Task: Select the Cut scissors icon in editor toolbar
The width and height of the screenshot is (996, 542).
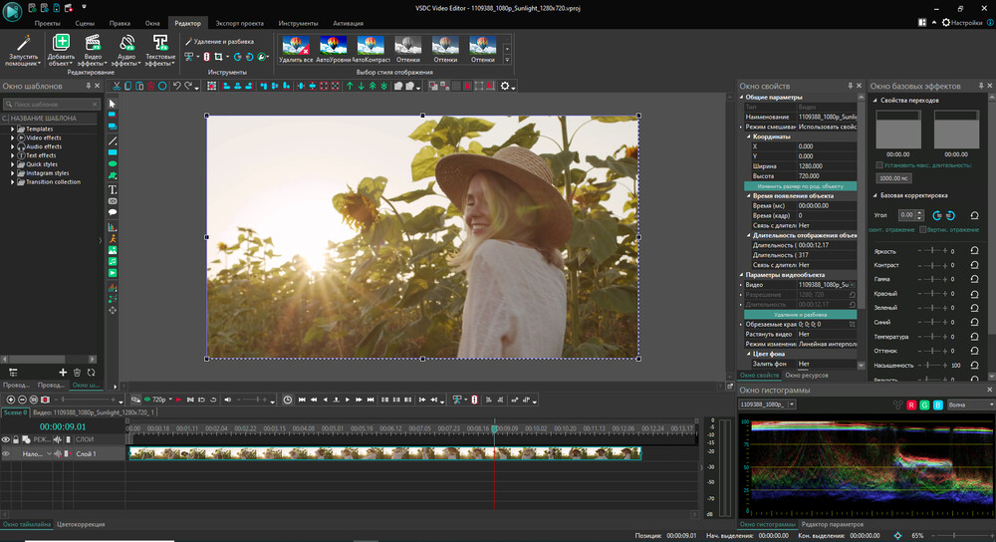Action: [117, 86]
